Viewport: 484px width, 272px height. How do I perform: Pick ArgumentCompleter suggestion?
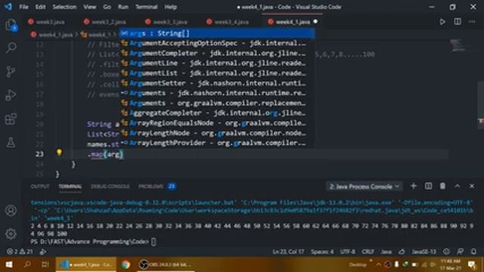[218, 53]
